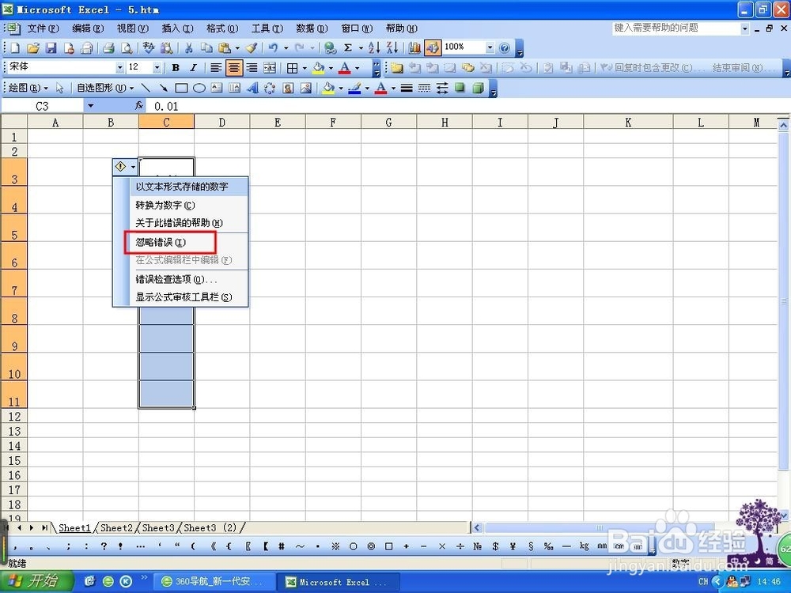Viewport: 791px width, 593px height.
Task: Click the Drawing toolbar Fill Color bucket
Action: (328, 89)
